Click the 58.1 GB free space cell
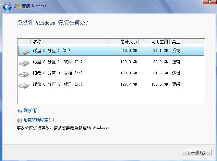This screenshot has height=161, width=217. (160, 50)
